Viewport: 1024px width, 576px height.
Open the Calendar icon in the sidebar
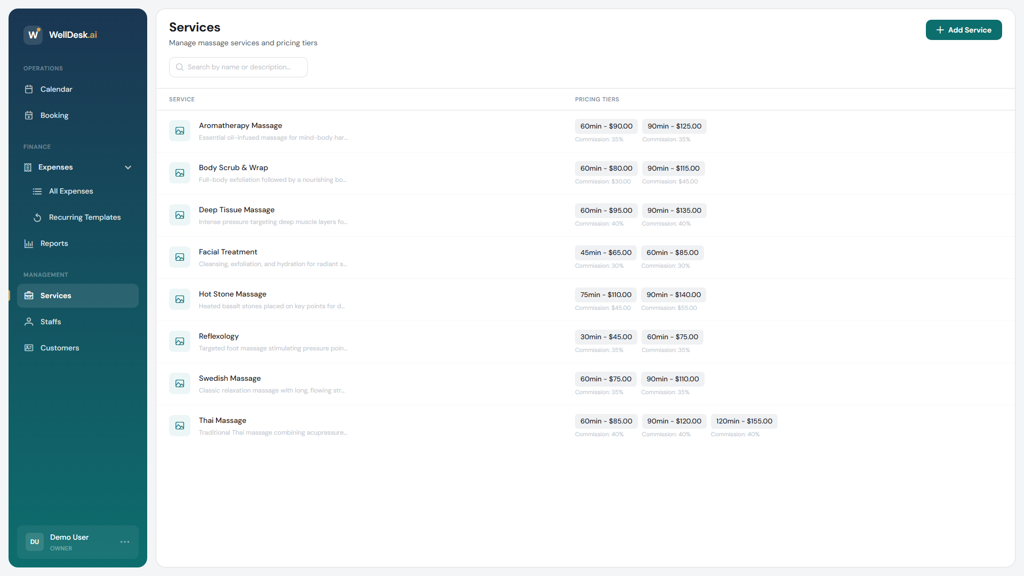(x=29, y=89)
